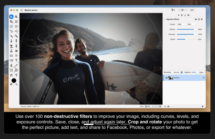Screen dimensions: 215x139
Task: Select the Pencil tool
Action: [x=16, y=41]
